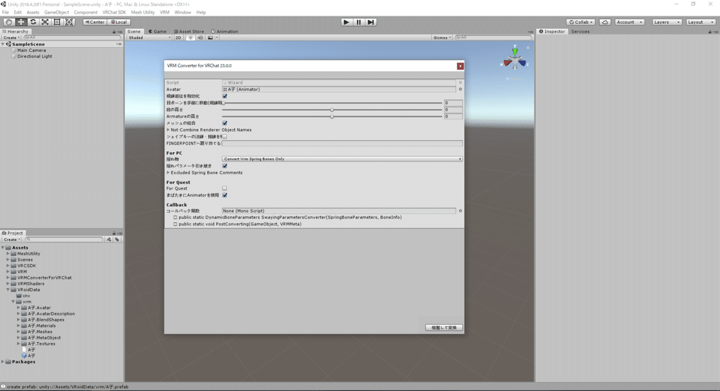Image resolution: width=720 pixels, height=391 pixels.
Task: Open the Gizmos dropdown
Action: tap(442, 37)
